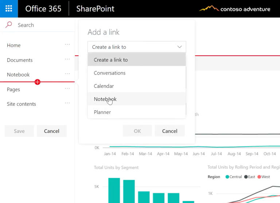Image resolution: width=280 pixels, height=203 pixels.
Task: Select the 'Create a link to' list option
Action: click(137, 60)
